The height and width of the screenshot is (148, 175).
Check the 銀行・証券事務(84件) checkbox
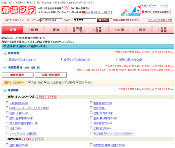(x=7, y=118)
